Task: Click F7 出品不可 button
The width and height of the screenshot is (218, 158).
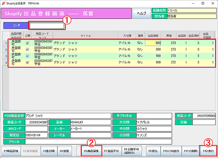Action: [111, 151]
